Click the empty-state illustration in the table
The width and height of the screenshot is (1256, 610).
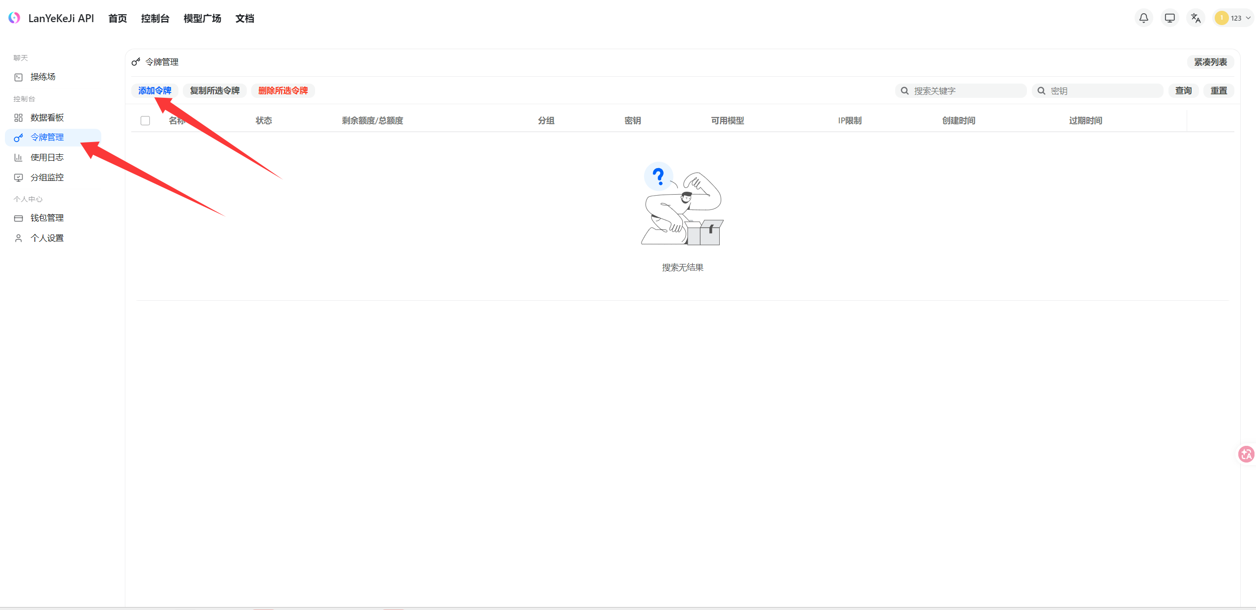pyautogui.click(x=682, y=203)
